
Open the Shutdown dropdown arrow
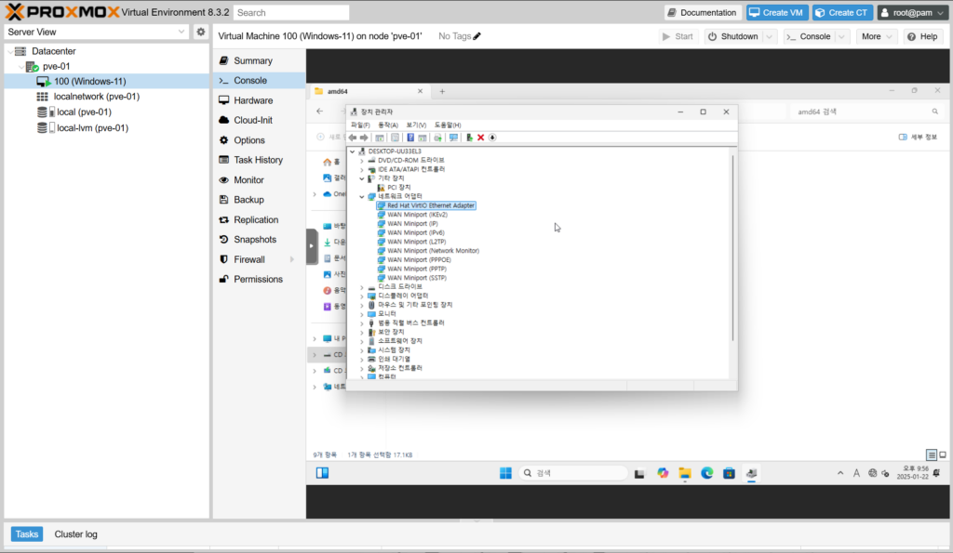point(770,36)
